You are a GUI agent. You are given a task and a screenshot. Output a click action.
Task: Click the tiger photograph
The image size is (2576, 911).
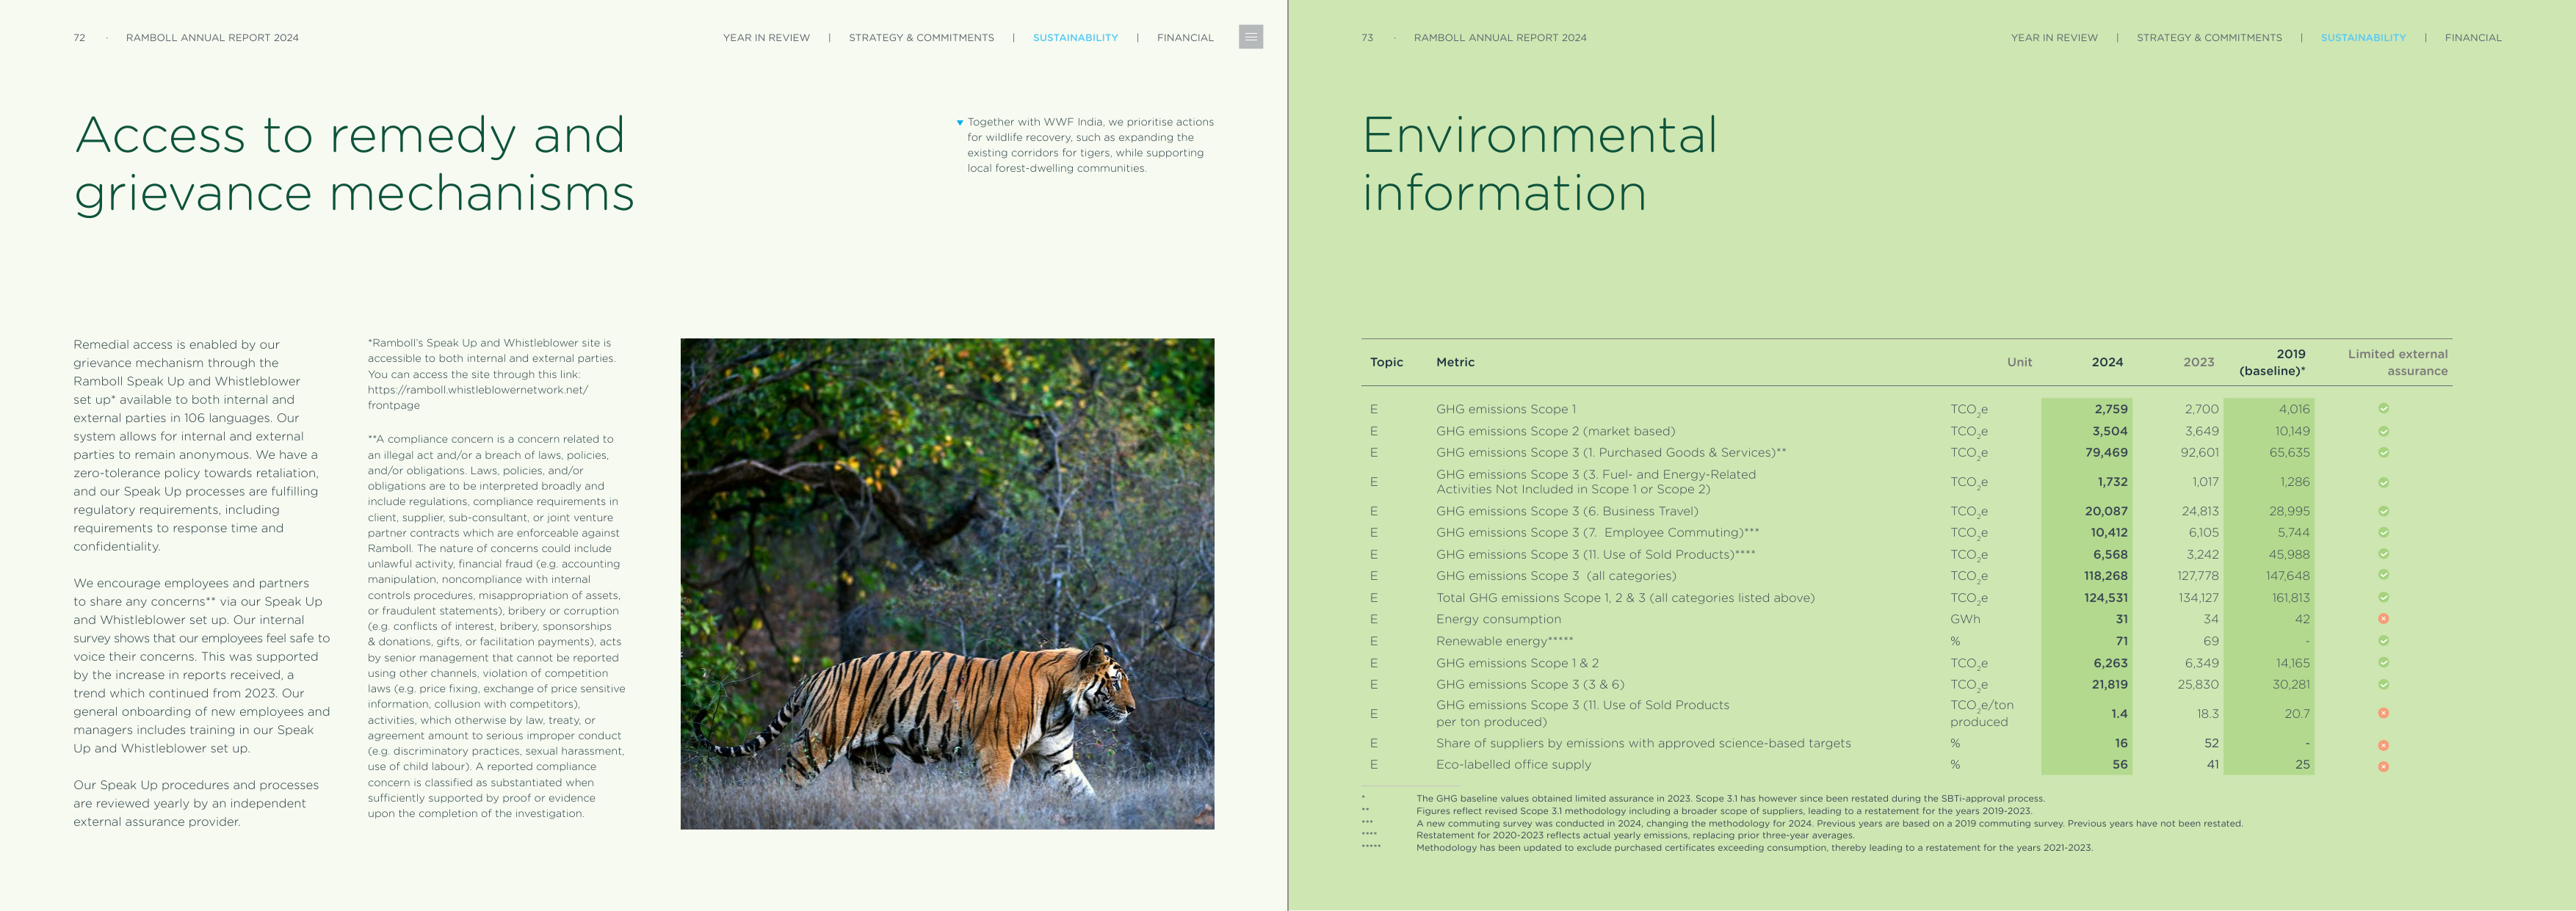947,583
